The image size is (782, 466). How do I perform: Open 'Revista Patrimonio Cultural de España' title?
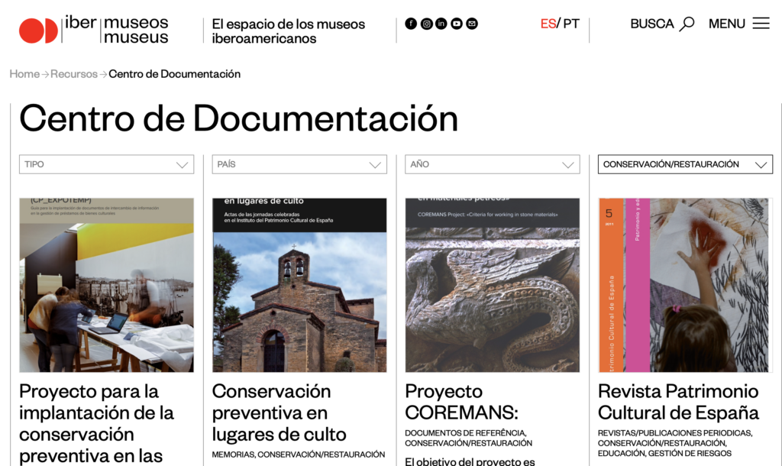click(x=678, y=402)
